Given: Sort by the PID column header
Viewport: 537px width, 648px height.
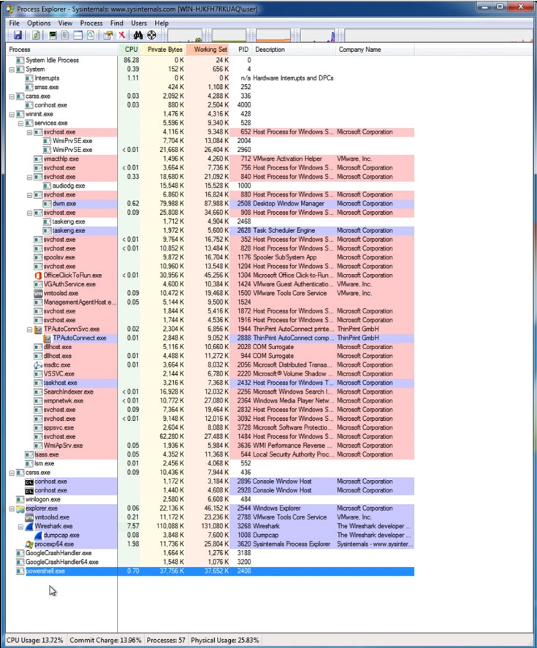Looking at the screenshot, I should pyautogui.click(x=241, y=50).
